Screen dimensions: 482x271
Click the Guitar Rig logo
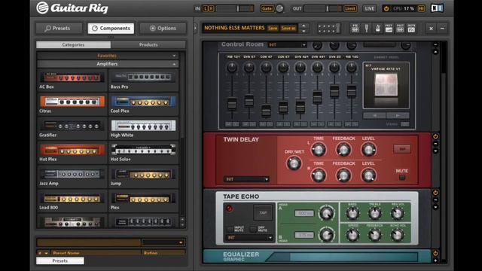coord(72,8)
